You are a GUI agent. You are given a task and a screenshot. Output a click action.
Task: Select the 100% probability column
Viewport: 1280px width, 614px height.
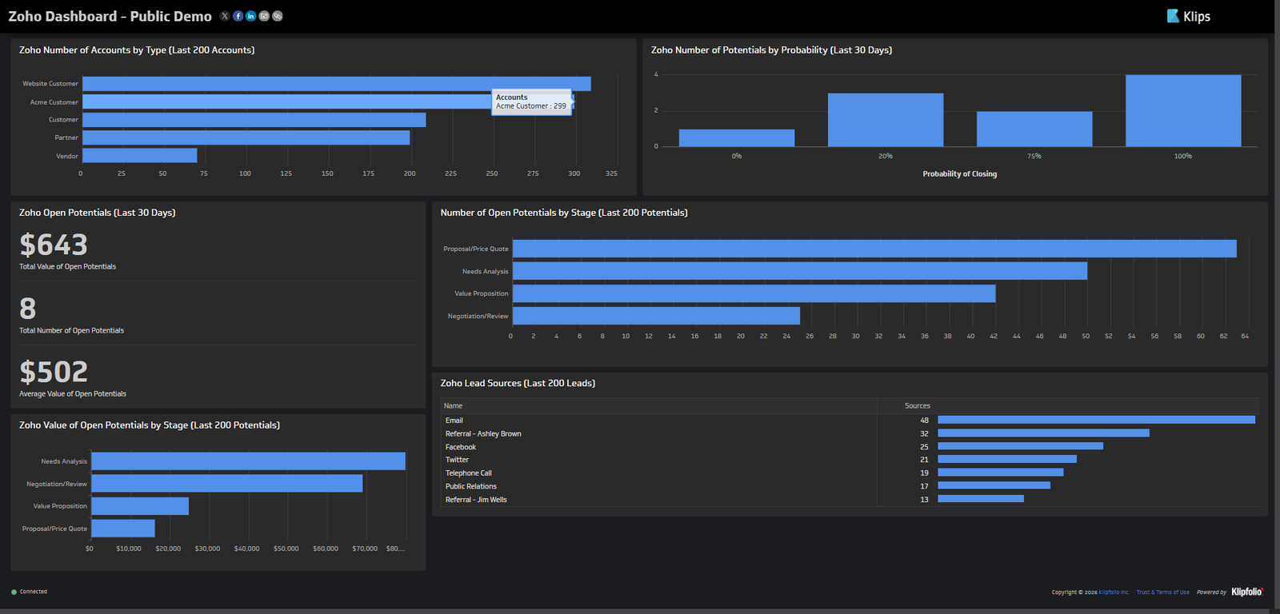coord(1183,110)
